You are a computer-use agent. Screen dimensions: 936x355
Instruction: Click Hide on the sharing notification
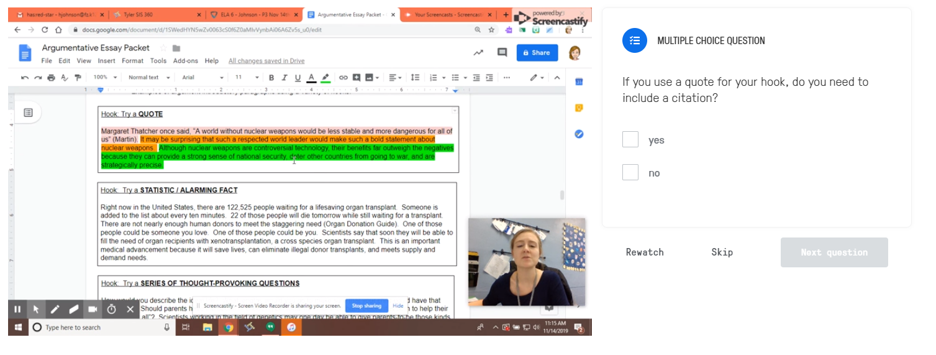(x=398, y=306)
